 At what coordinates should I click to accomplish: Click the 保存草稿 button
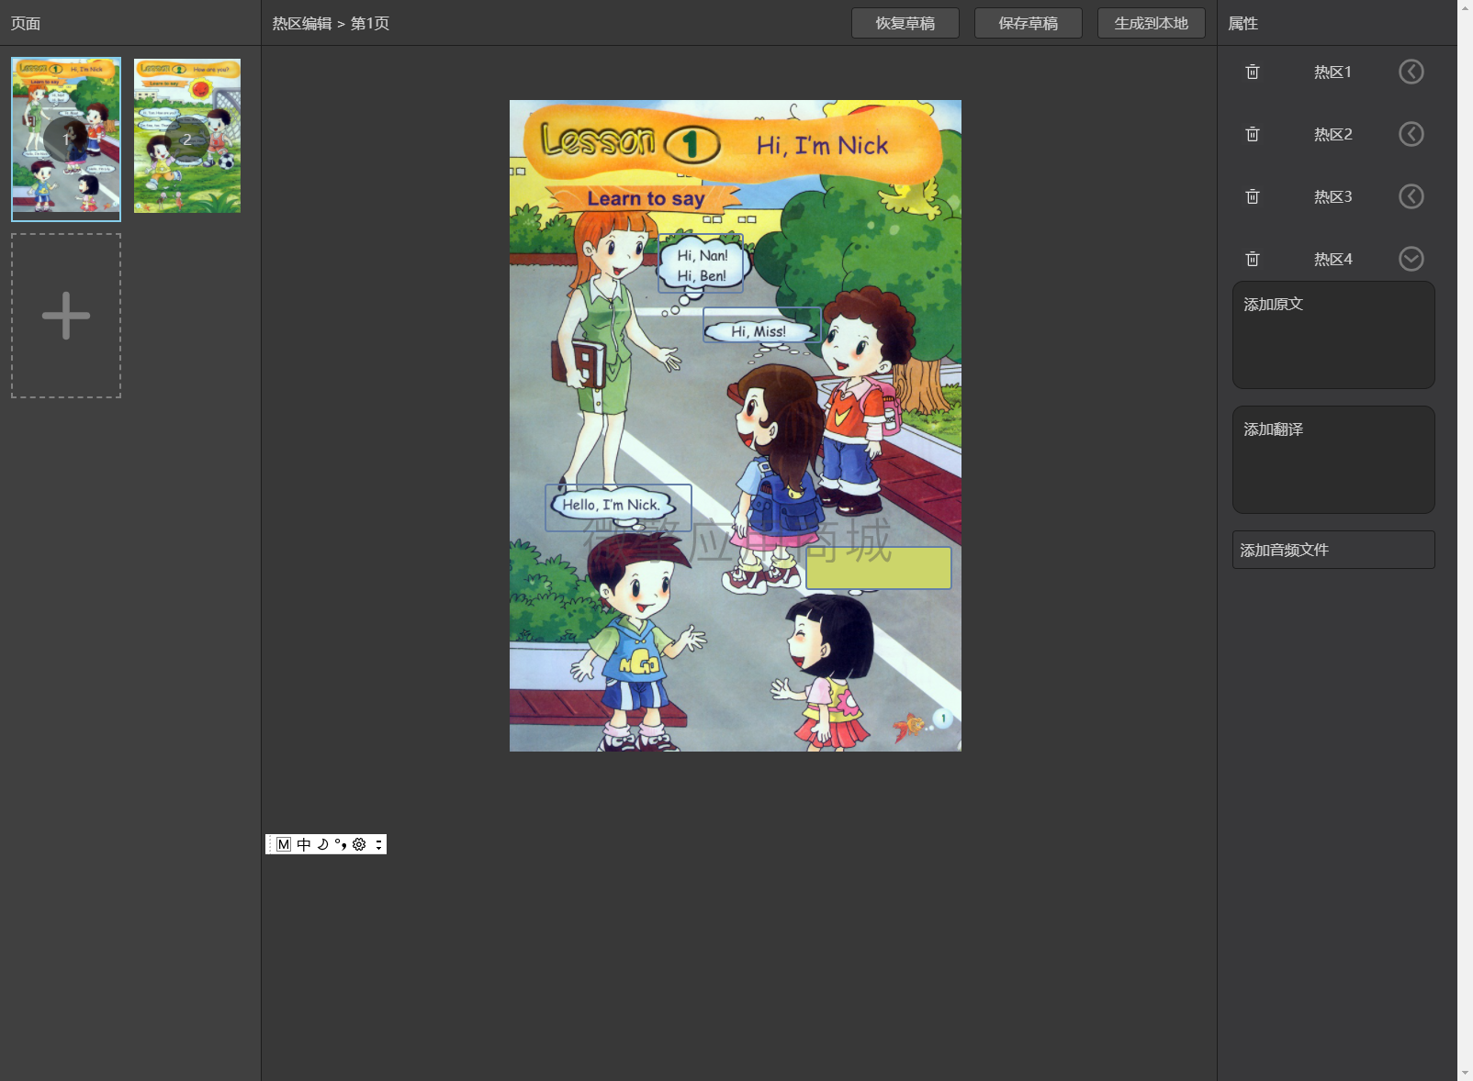[x=1029, y=23]
